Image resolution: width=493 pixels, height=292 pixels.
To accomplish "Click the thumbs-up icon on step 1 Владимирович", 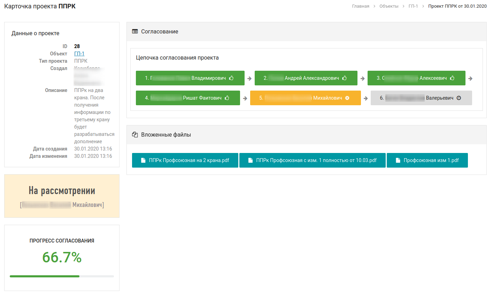I will pos(231,78).
